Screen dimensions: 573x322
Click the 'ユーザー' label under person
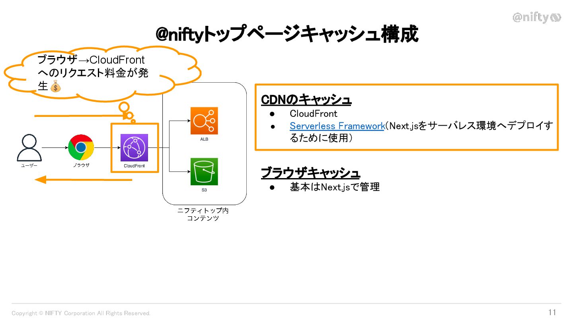(29, 166)
